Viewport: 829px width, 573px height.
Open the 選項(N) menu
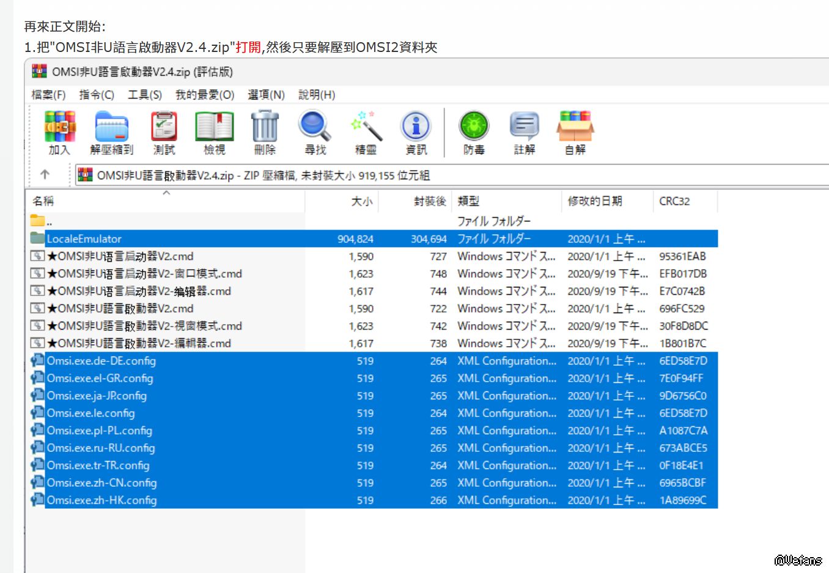pos(266,95)
